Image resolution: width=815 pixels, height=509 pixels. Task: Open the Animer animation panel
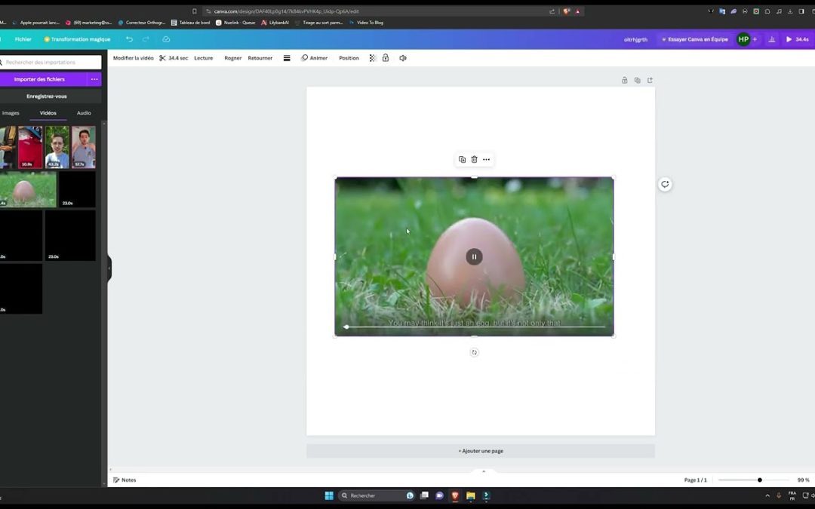[x=314, y=58]
